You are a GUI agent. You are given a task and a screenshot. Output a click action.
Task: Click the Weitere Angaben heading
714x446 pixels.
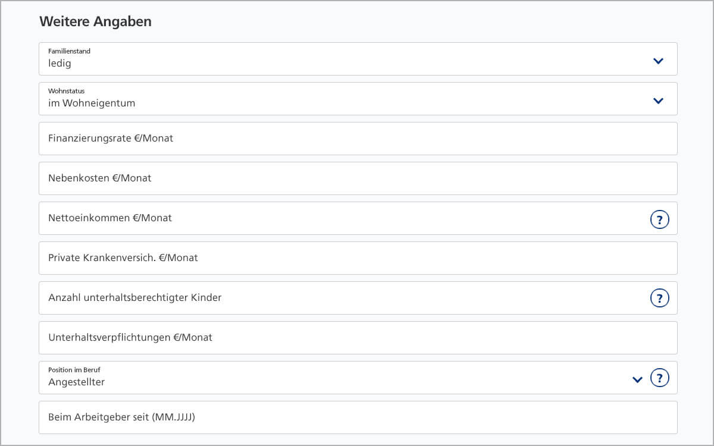[x=95, y=22]
